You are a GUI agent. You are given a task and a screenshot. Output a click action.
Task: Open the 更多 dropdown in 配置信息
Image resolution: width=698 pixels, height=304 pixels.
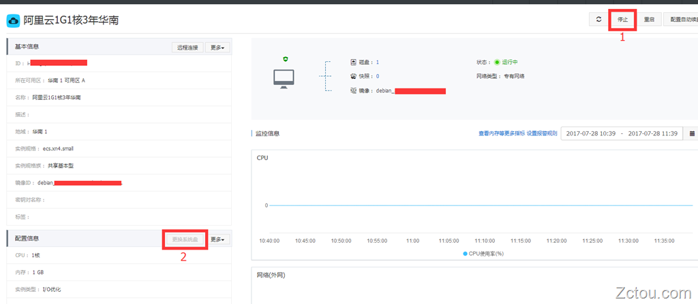(217, 239)
